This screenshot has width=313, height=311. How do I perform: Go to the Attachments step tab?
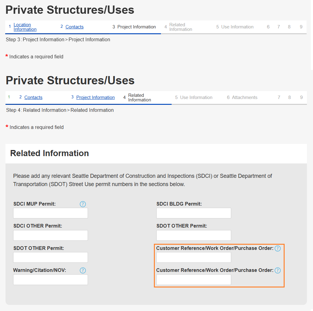[244, 97]
